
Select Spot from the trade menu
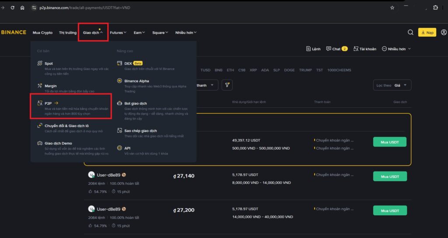[x=73, y=68]
